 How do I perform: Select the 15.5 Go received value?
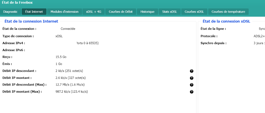coord(61,57)
